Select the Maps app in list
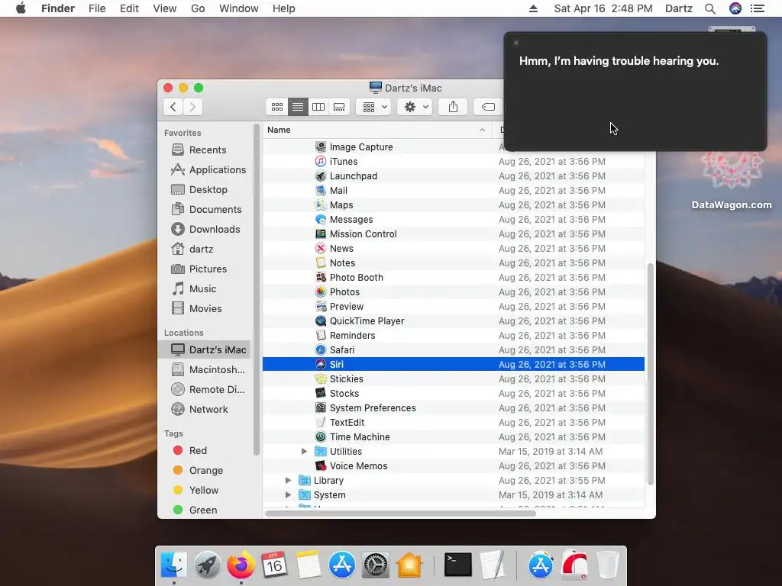This screenshot has width=782, height=586. point(454,204)
